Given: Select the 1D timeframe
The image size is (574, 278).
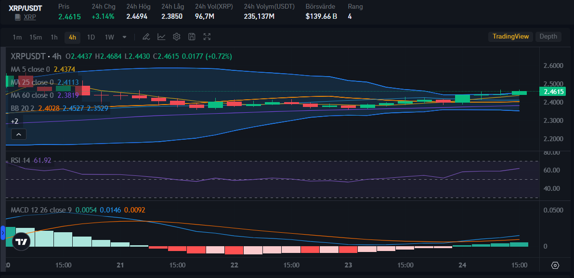Looking at the screenshot, I should 91,37.
